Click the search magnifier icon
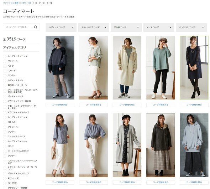This screenshot has width=210, height=189. (x=35, y=27)
